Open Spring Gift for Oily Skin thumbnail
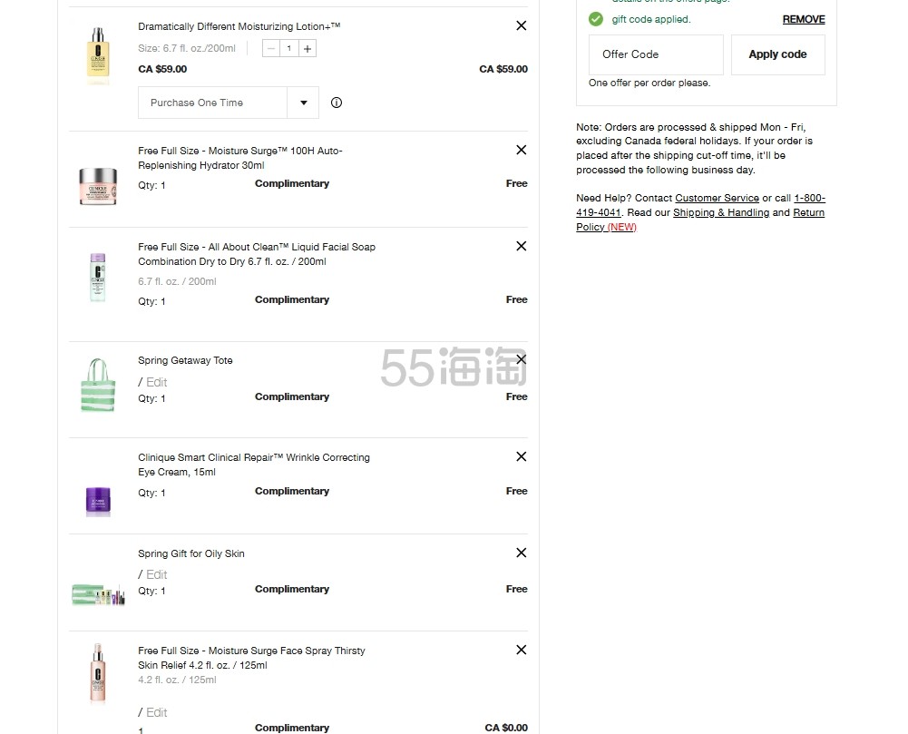 tap(98, 594)
